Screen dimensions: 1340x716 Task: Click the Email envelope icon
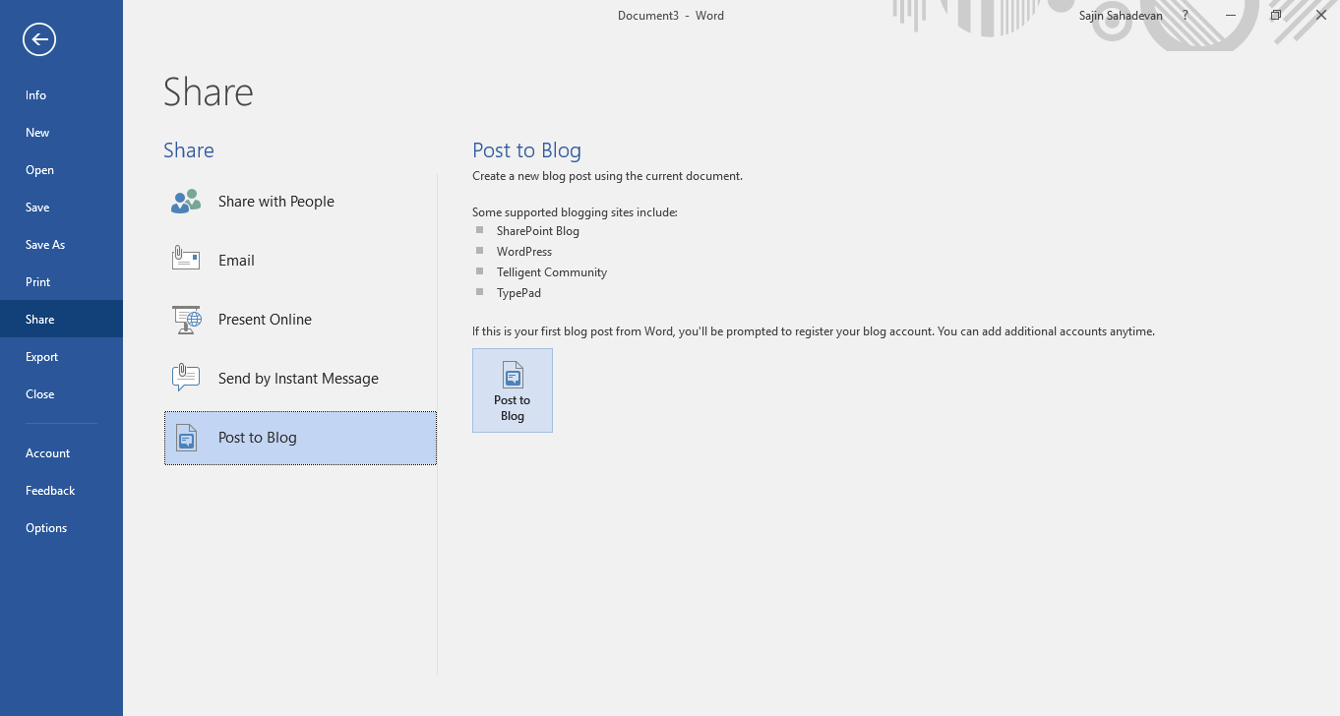[186, 259]
